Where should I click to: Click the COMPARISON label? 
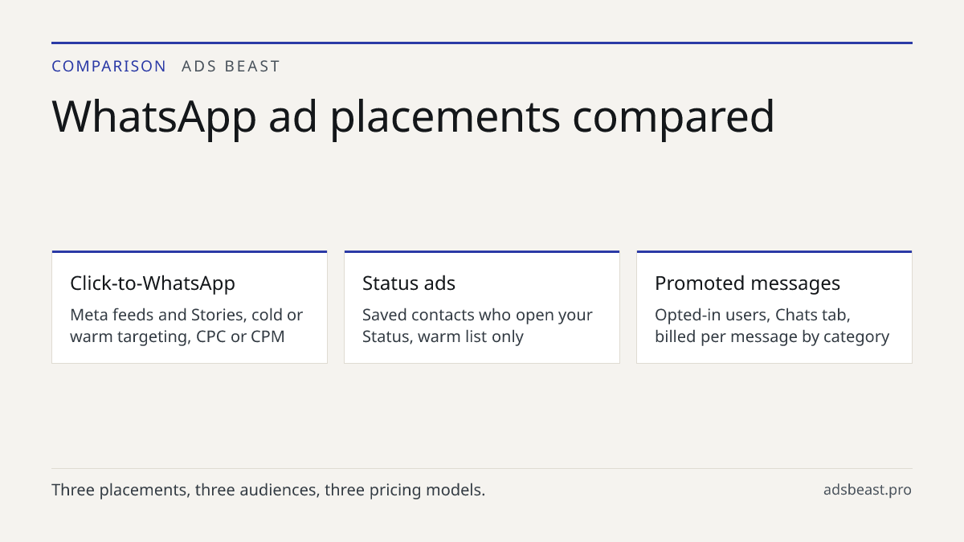coord(109,67)
